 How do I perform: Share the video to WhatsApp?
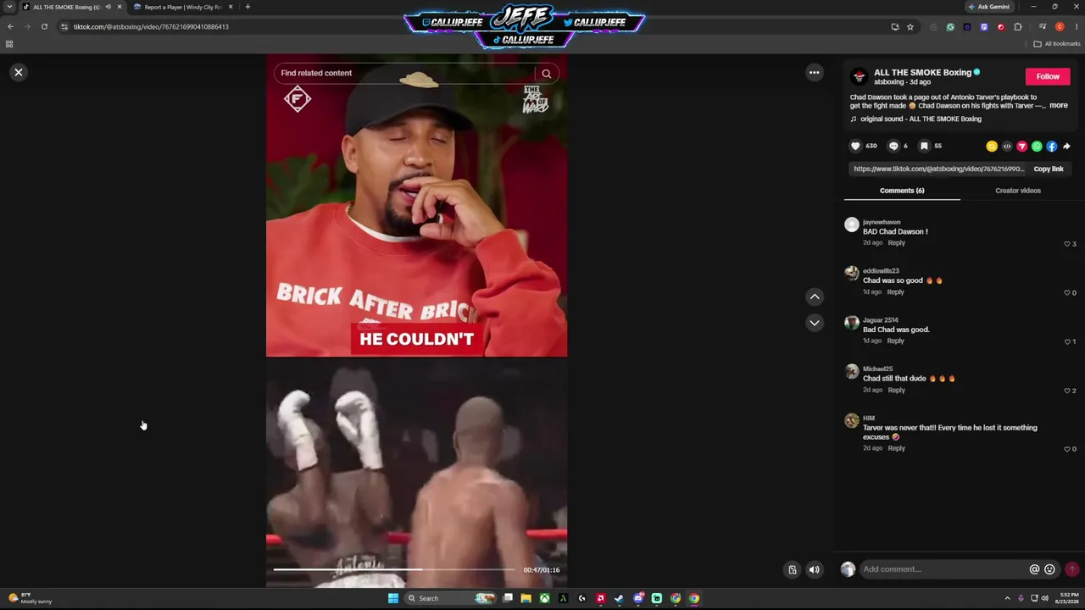click(1037, 147)
